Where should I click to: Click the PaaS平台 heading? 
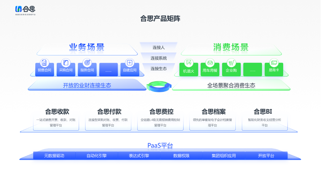[160, 145]
